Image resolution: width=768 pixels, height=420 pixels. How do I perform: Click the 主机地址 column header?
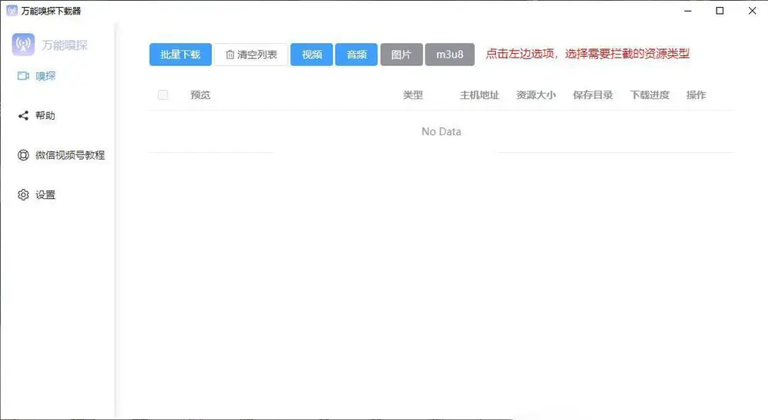tap(479, 95)
